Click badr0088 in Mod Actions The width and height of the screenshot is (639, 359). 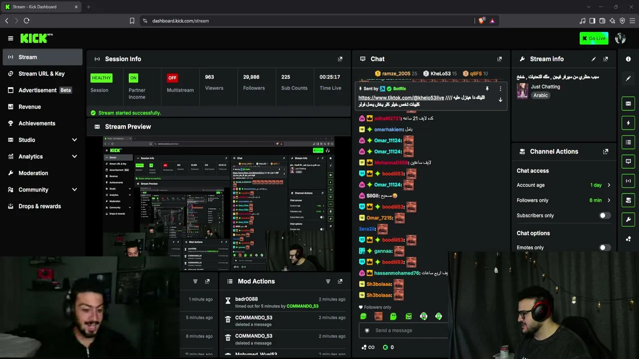coord(247,299)
